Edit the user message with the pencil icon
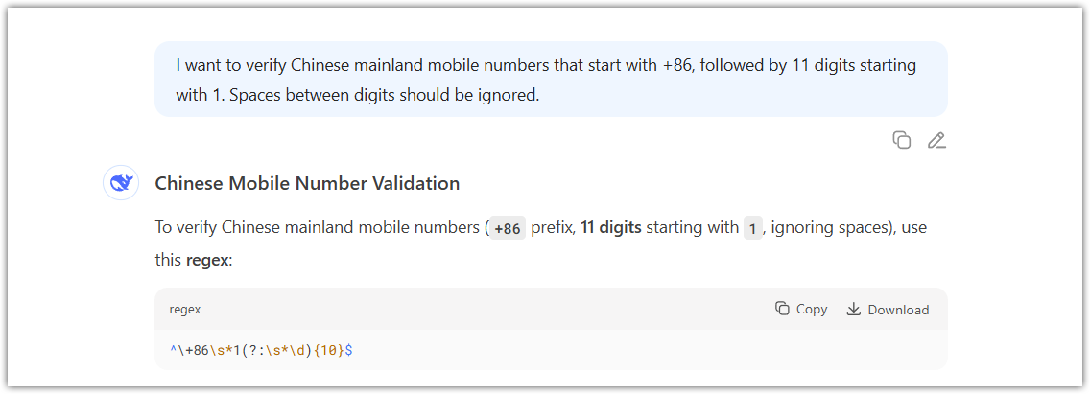 click(936, 140)
